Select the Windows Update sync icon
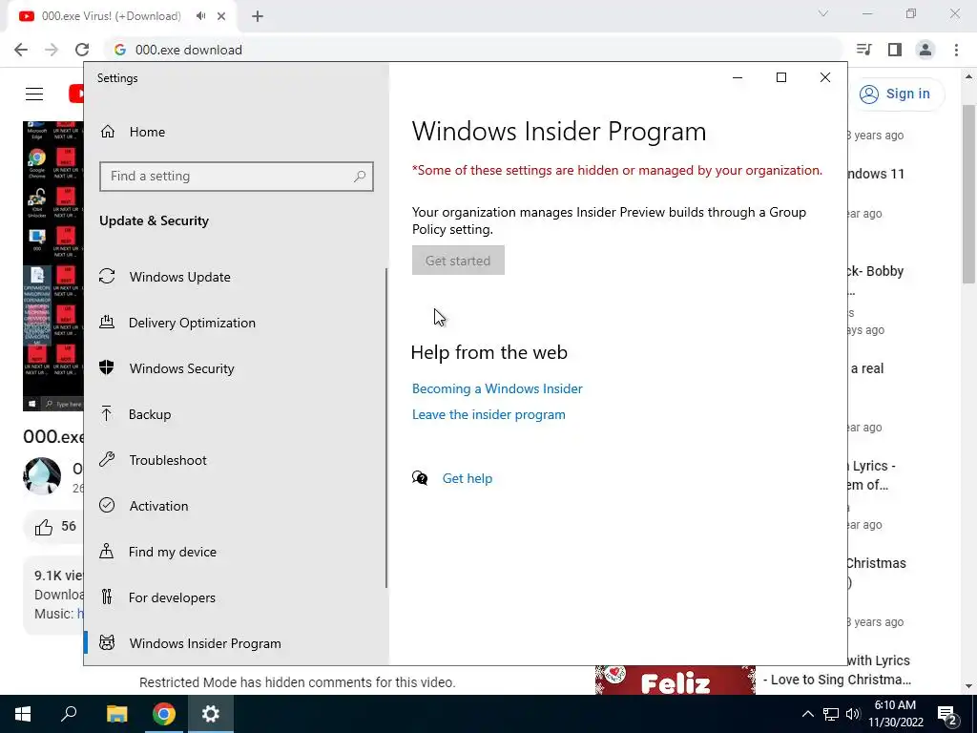The image size is (977, 733). [x=107, y=276]
